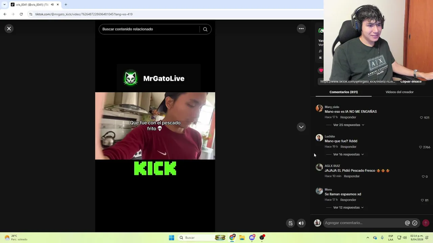This screenshot has width=433, height=243.
Task: Open the Windows Start menu
Action: pyautogui.click(x=172, y=238)
